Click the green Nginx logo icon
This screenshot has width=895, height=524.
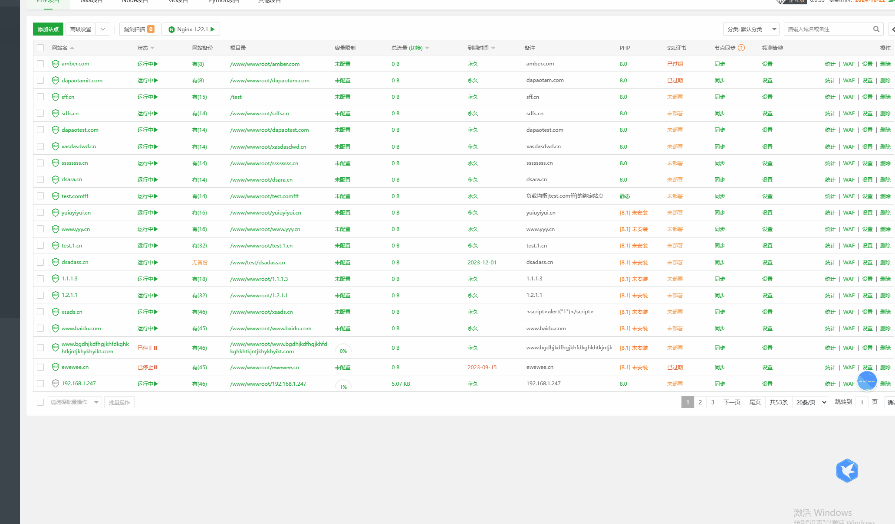pyautogui.click(x=171, y=29)
